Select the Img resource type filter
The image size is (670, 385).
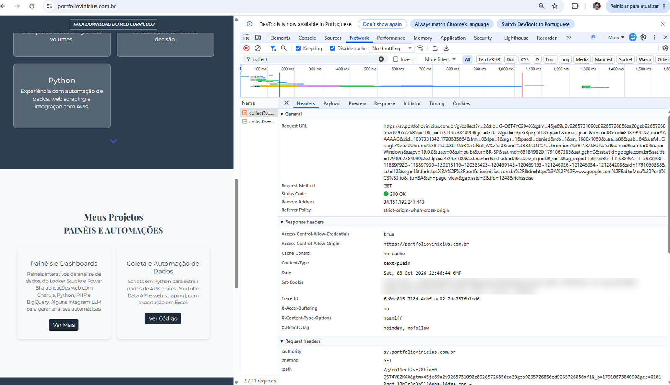click(x=565, y=59)
